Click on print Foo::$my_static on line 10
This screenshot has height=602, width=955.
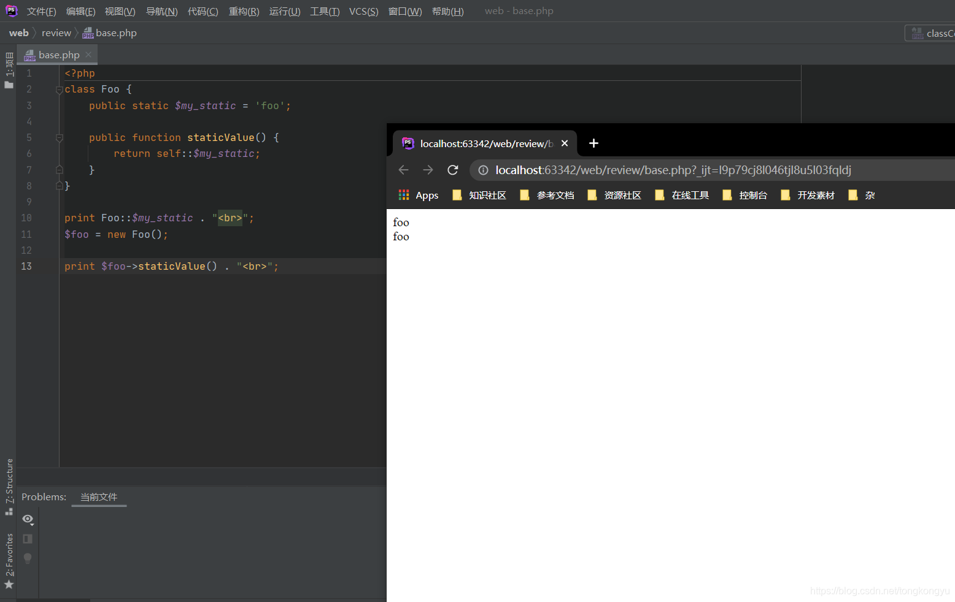pos(129,218)
